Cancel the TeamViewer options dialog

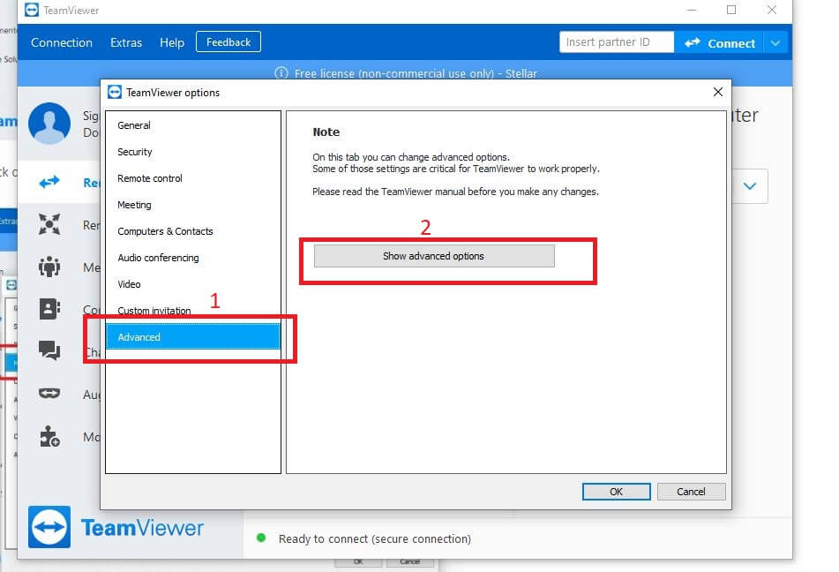coord(691,492)
